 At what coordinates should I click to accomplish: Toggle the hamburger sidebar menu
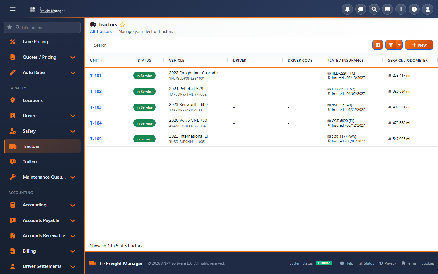(x=12, y=9)
